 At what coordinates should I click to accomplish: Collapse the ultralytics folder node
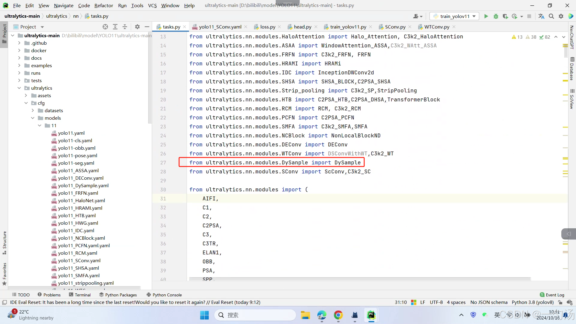pos(19,88)
